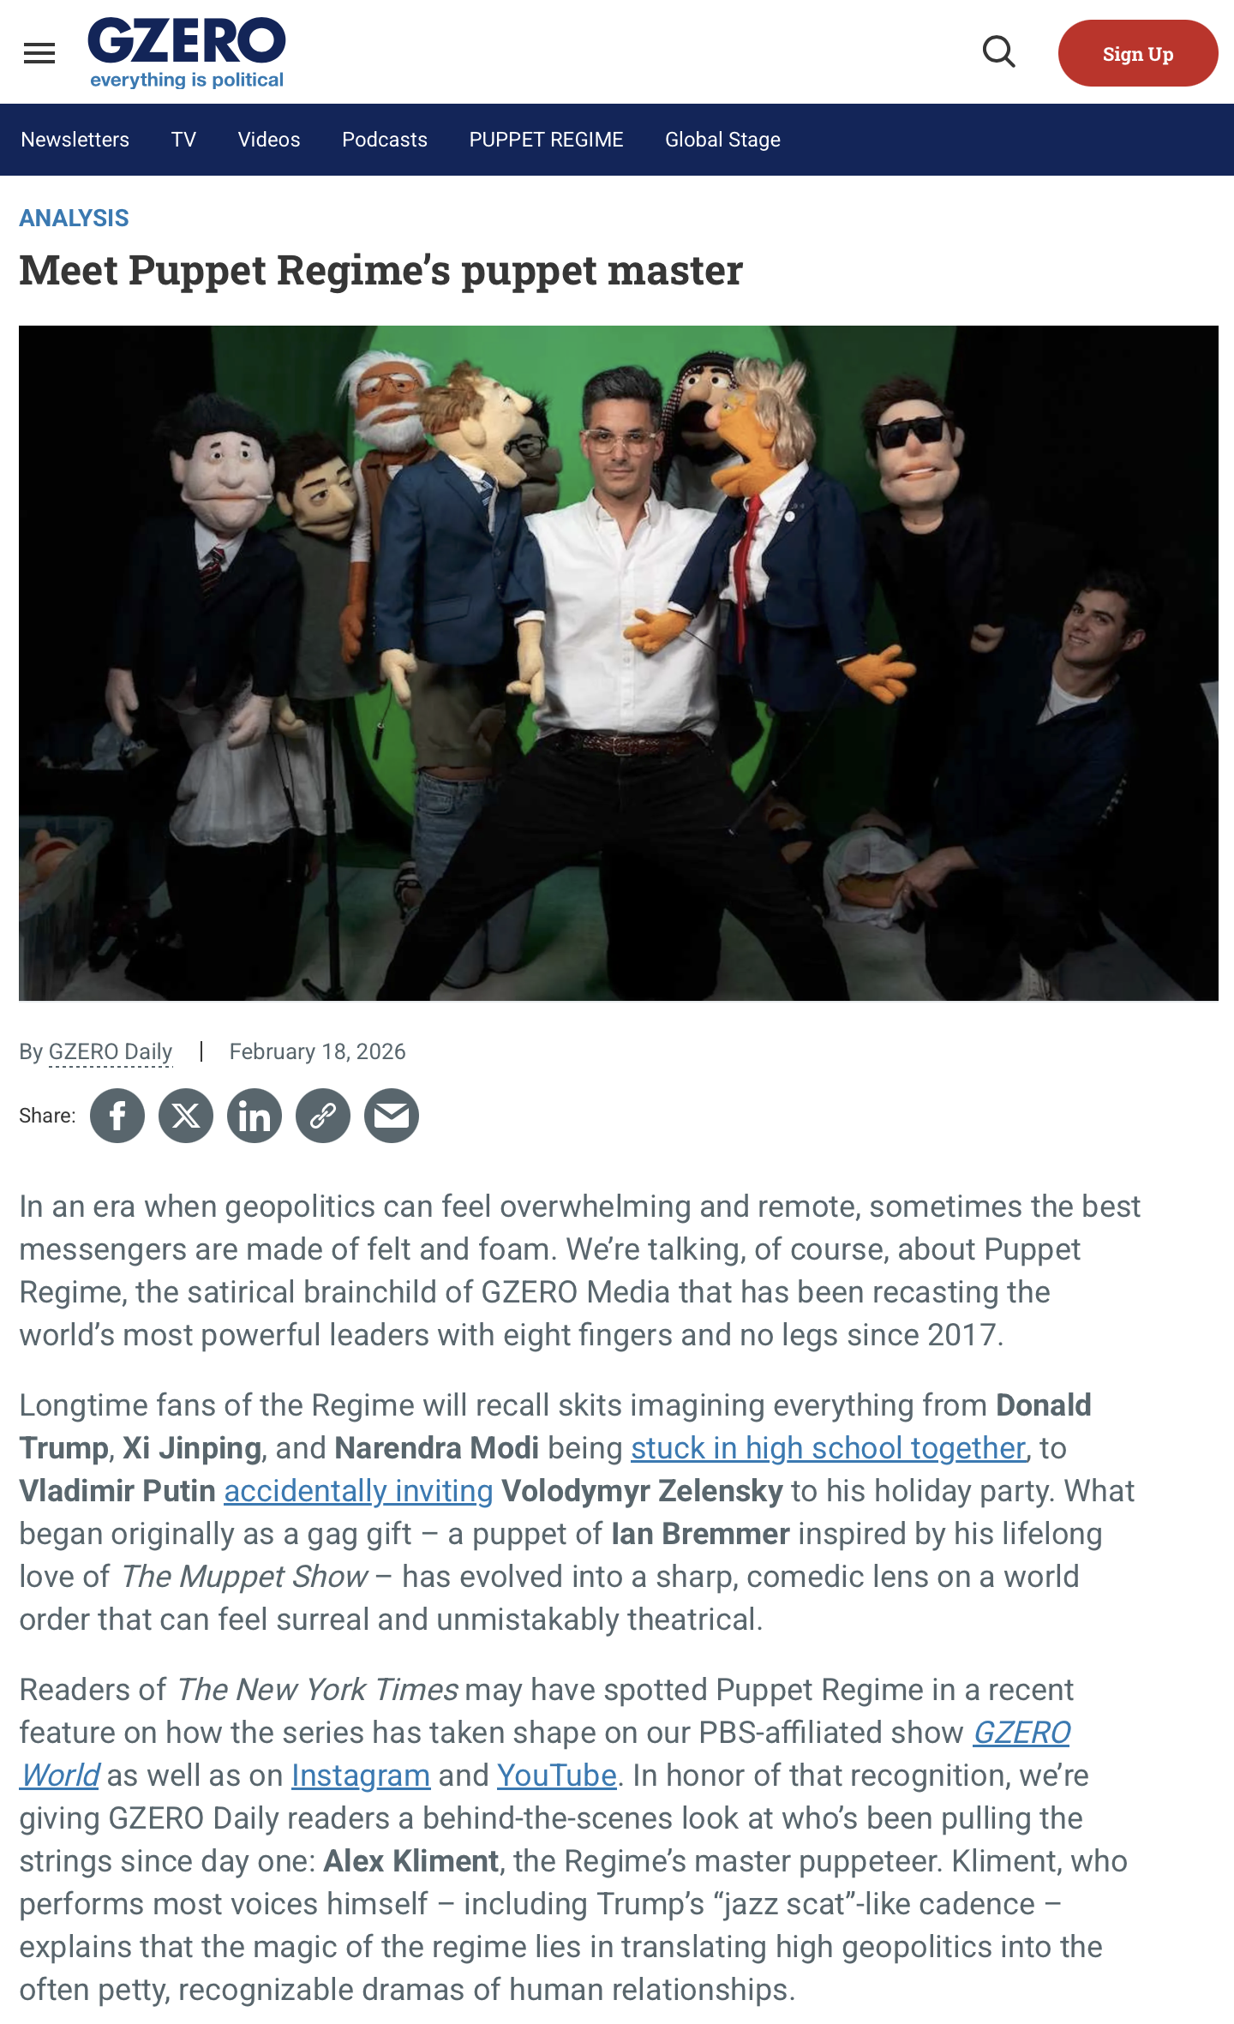Screen dimensions: 1234x2024
Task: Go to Videos section
Action: point(269,140)
